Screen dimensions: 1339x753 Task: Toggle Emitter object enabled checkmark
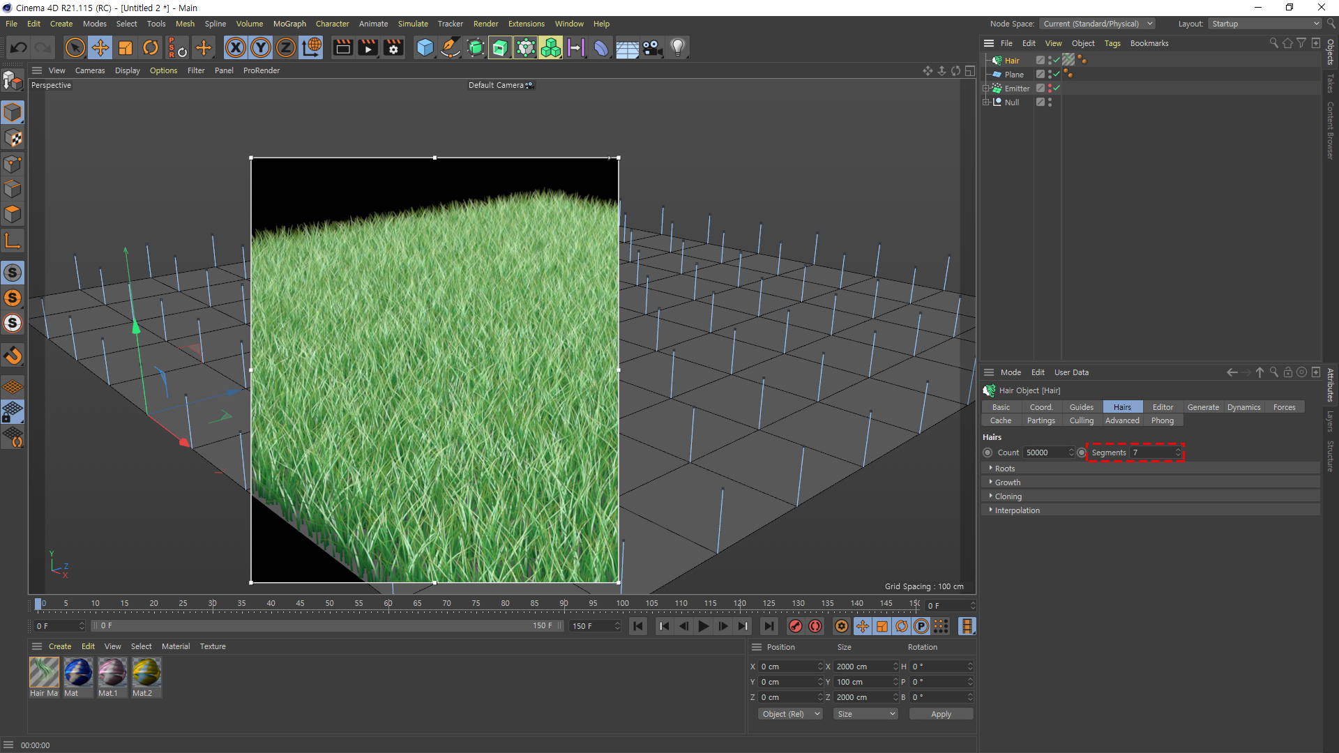1057,88
